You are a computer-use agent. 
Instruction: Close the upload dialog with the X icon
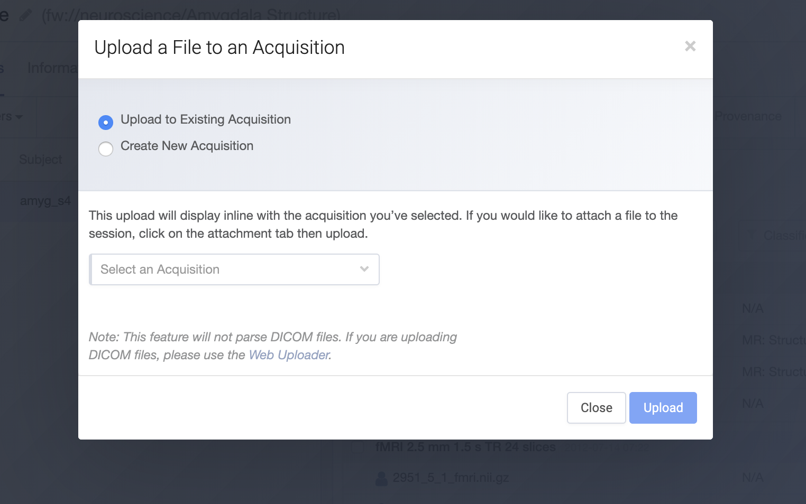pos(690,46)
